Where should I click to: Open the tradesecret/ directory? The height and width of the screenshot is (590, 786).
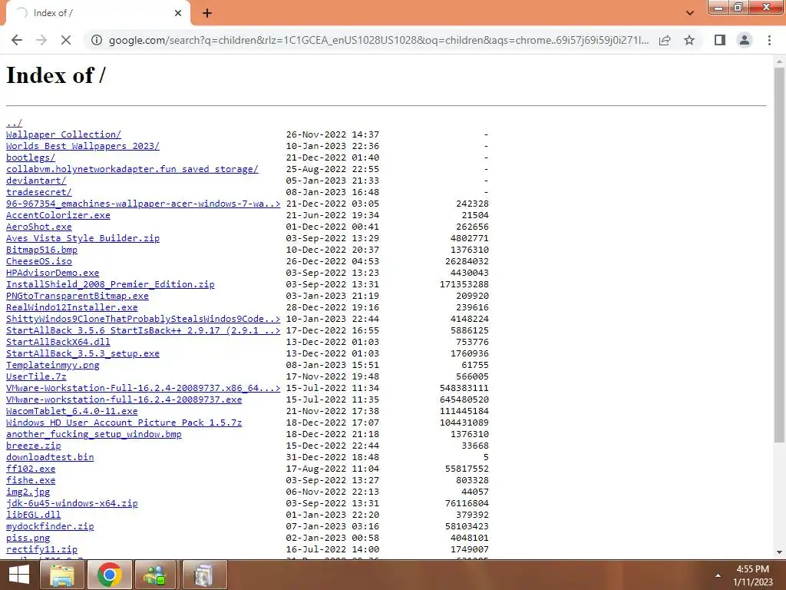(39, 192)
